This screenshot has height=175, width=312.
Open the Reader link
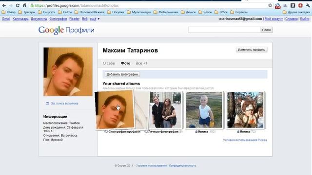click(x=75, y=19)
